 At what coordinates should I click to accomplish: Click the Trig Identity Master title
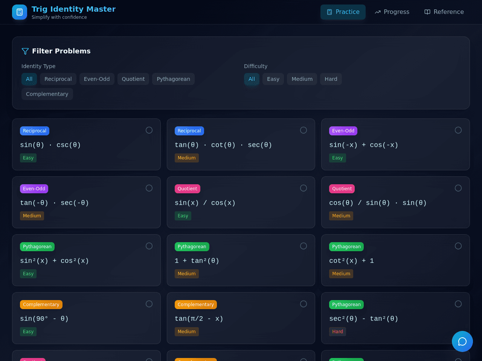coord(73,9)
